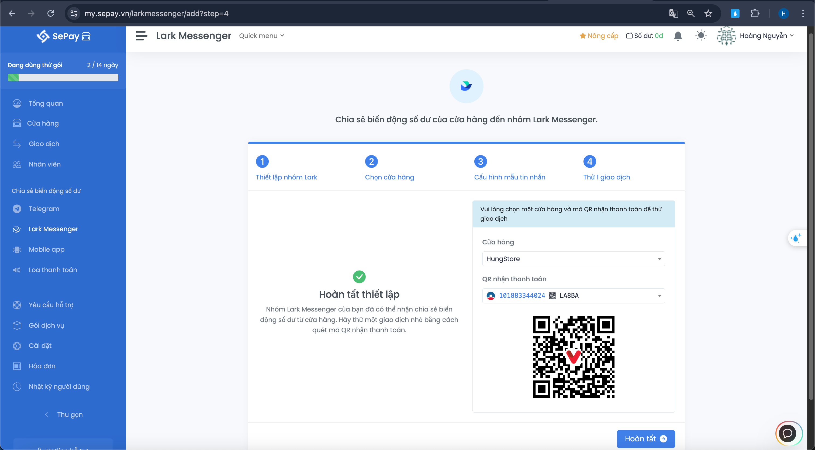The height and width of the screenshot is (450, 815).
Task: Open Cài đặt menu item
Action: pyautogui.click(x=40, y=346)
